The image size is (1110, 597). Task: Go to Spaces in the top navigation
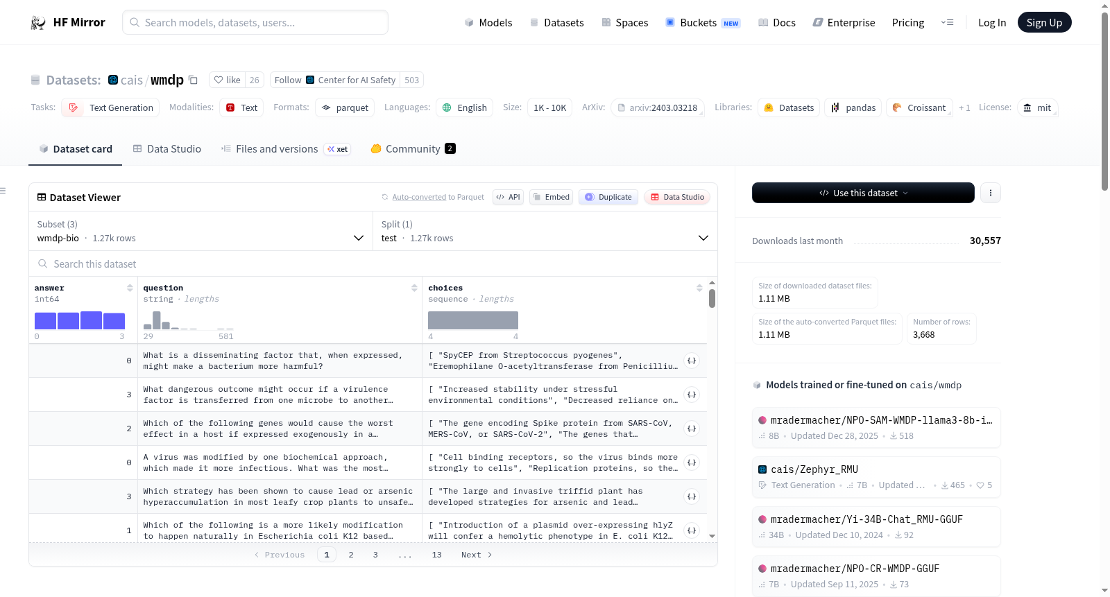[625, 23]
